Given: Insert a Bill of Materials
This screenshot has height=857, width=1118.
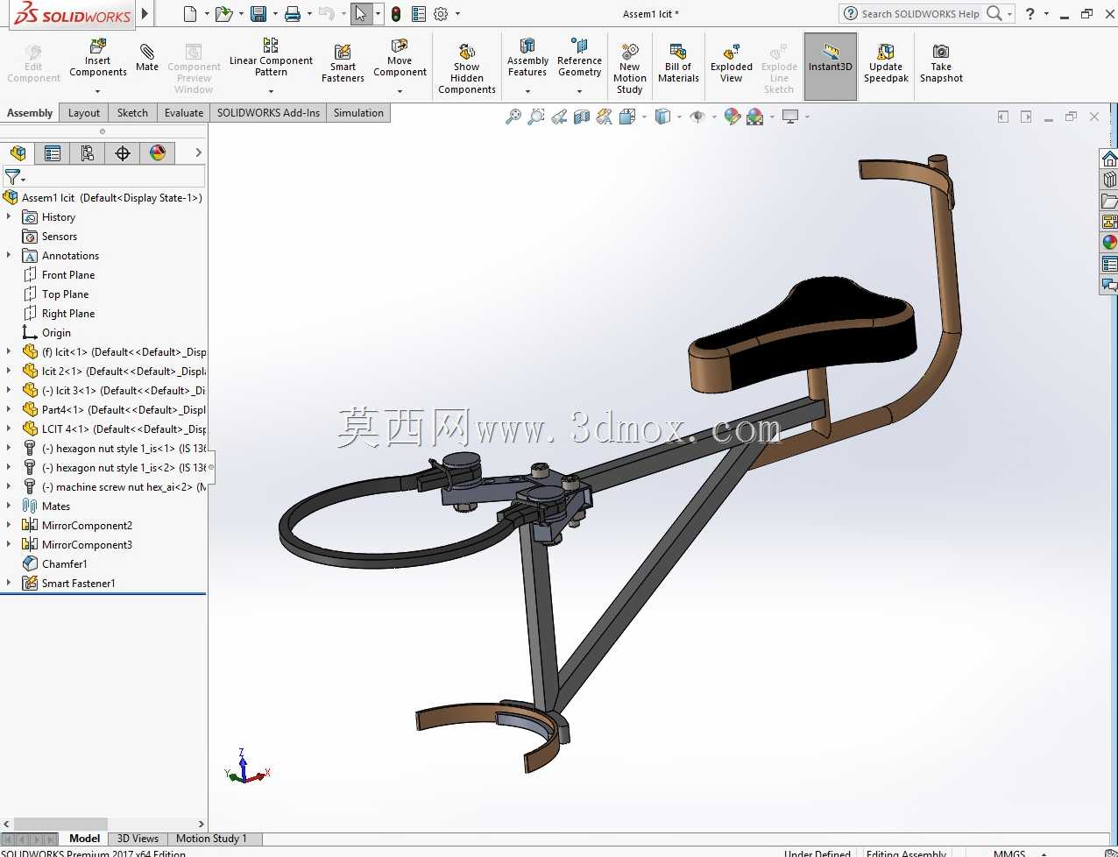Looking at the screenshot, I should pyautogui.click(x=678, y=63).
